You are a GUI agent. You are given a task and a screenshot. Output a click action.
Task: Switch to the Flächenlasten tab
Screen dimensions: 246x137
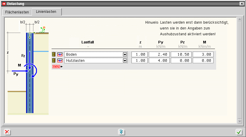point(17,12)
